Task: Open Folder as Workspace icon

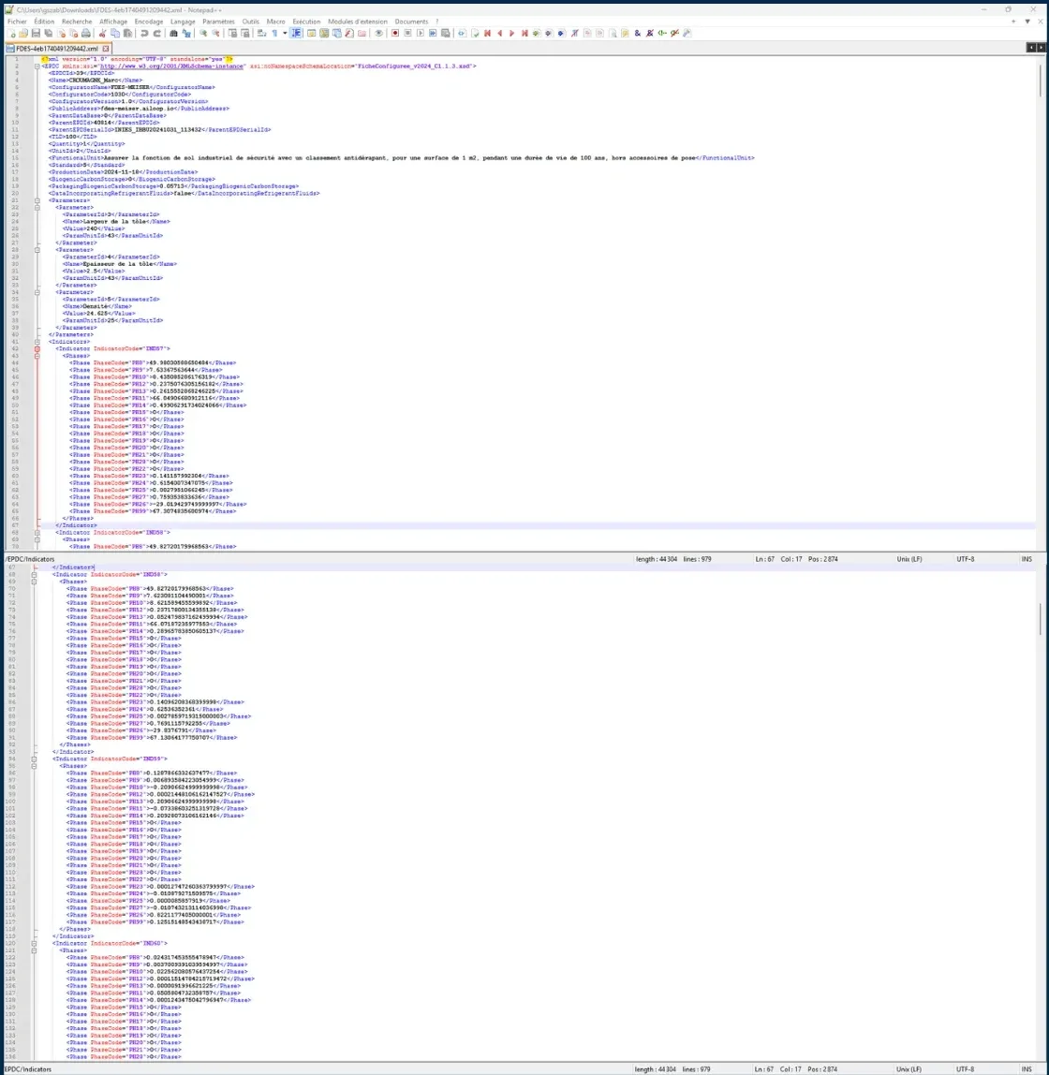Action: (x=362, y=33)
